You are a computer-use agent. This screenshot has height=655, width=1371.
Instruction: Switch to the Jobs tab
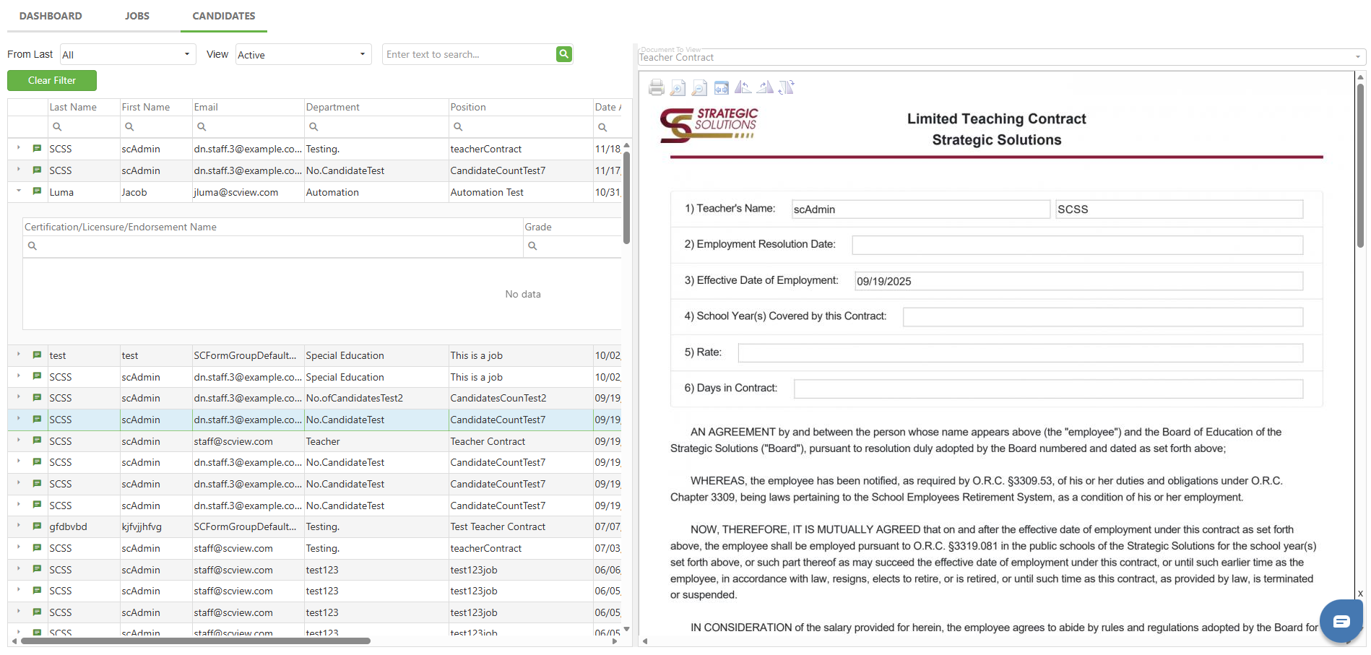(137, 16)
